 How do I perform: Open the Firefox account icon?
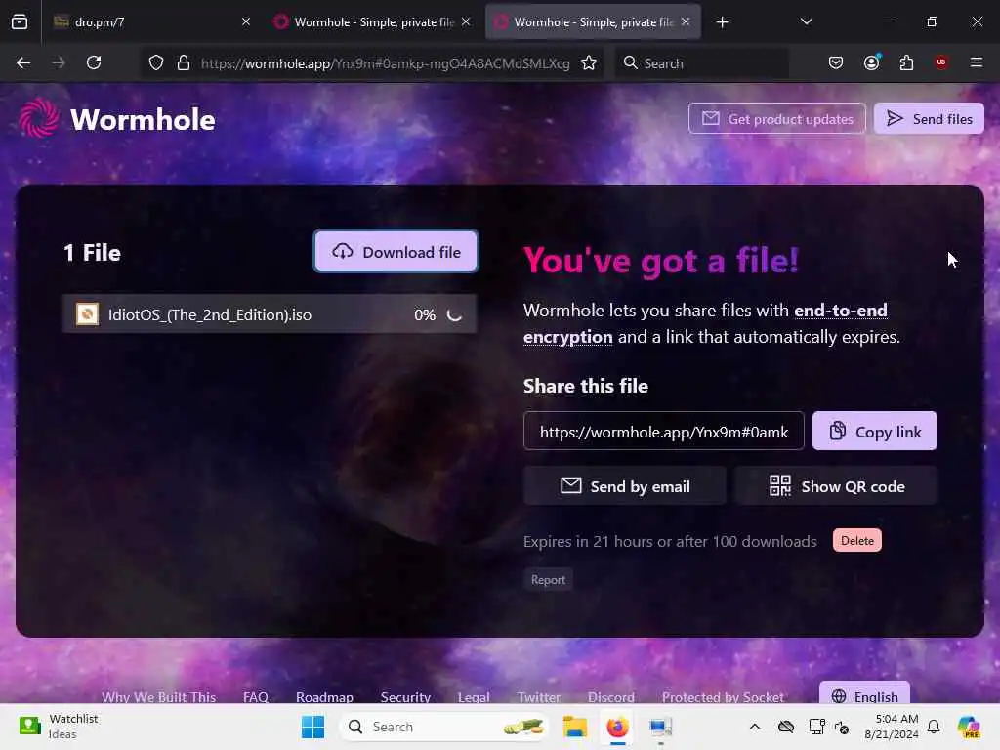[x=871, y=62]
